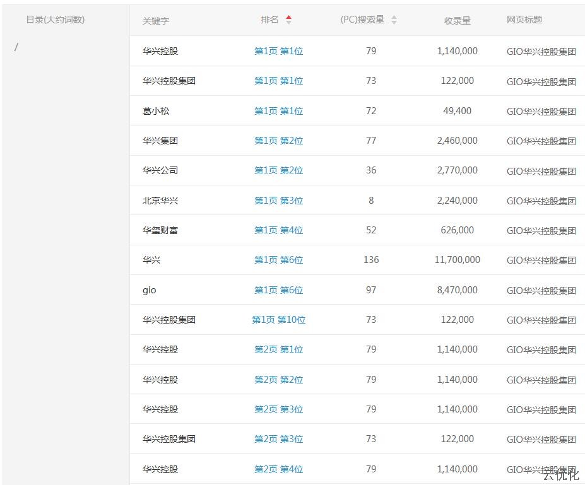585x485 pixels.
Task: Select the search volume value 36
Action: [371, 170]
